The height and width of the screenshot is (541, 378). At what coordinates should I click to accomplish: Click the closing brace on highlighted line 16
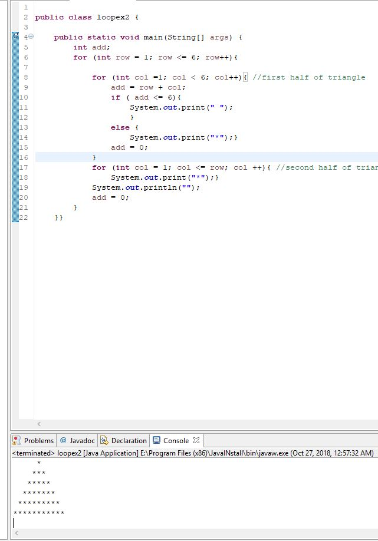click(94, 157)
